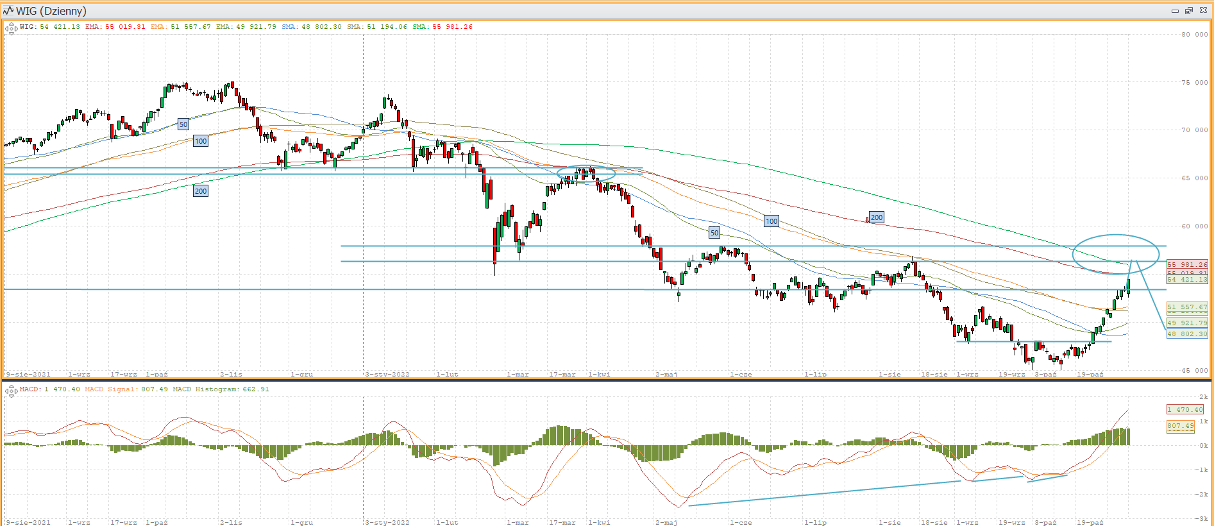Select the blue SMA: 48 802.30 legend entry
The height and width of the screenshot is (526, 1214).
(x=312, y=27)
